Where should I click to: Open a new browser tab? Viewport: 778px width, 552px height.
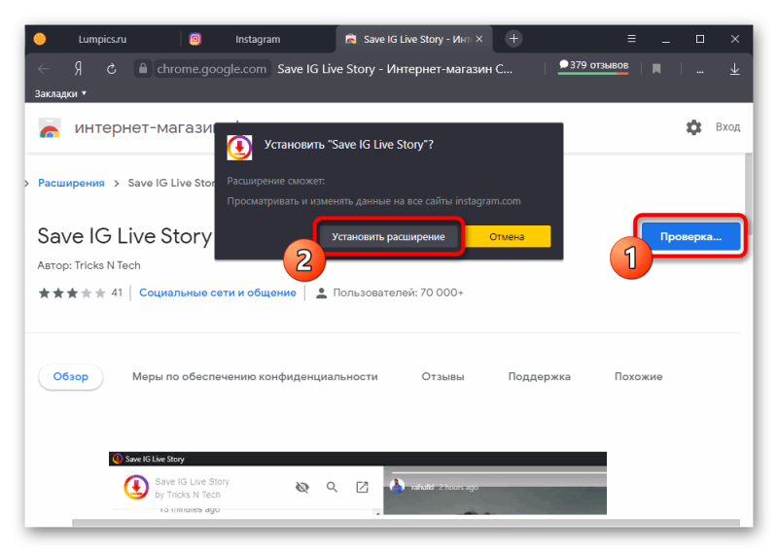point(514,39)
